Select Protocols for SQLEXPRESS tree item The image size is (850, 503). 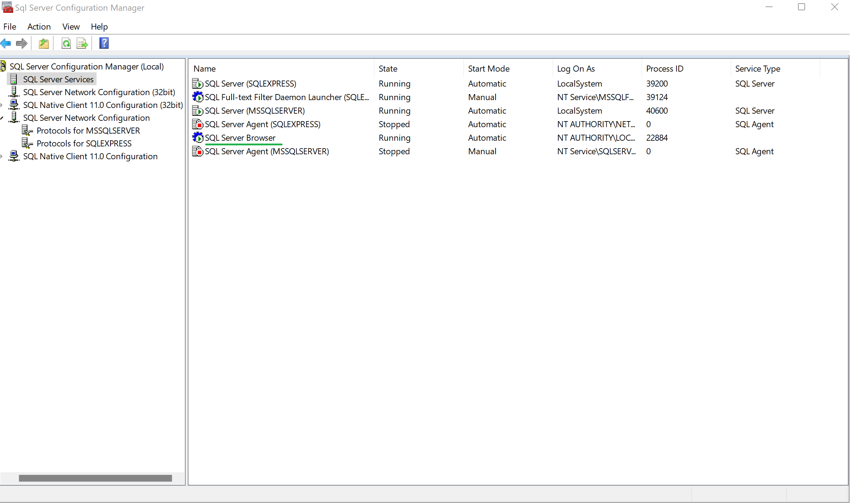84,143
